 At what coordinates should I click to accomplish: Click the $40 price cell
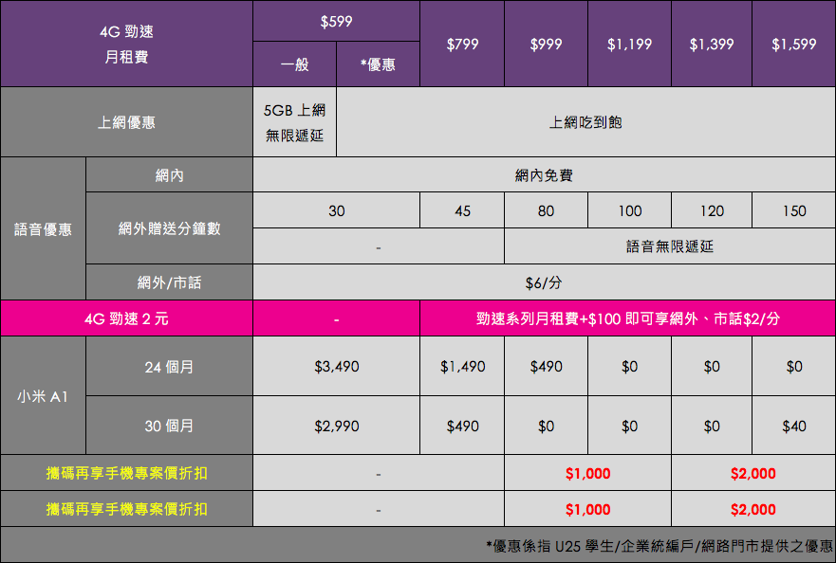[x=794, y=427]
